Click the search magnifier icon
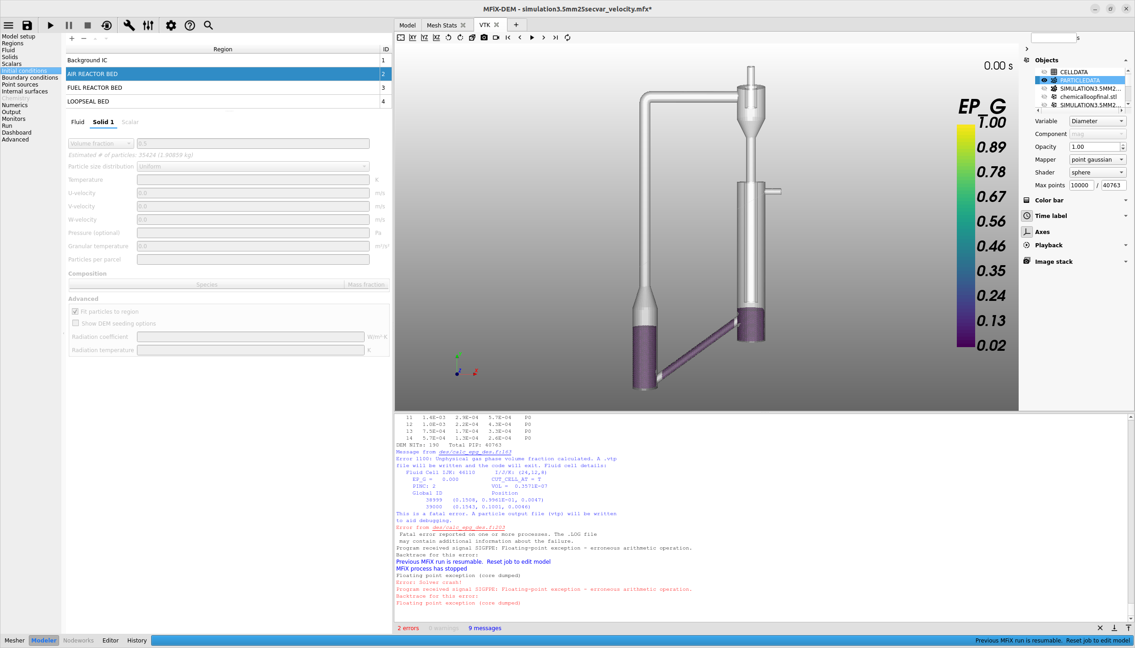The image size is (1135, 648). click(208, 26)
